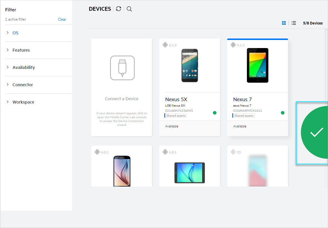328x228 pixels.
Task: Click Shared assets tag on Nexus 5X
Action: coord(176,115)
